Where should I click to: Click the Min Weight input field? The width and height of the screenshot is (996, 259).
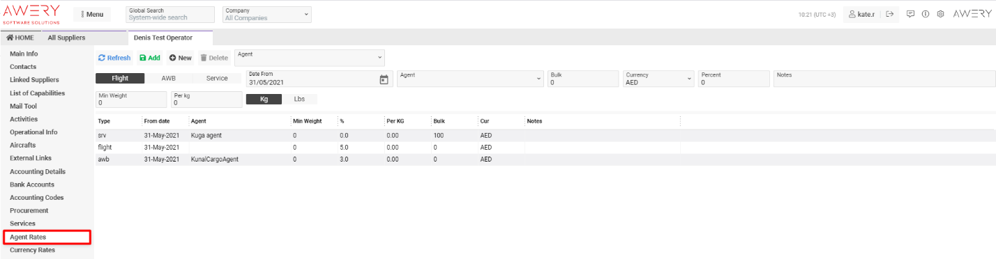click(x=131, y=100)
